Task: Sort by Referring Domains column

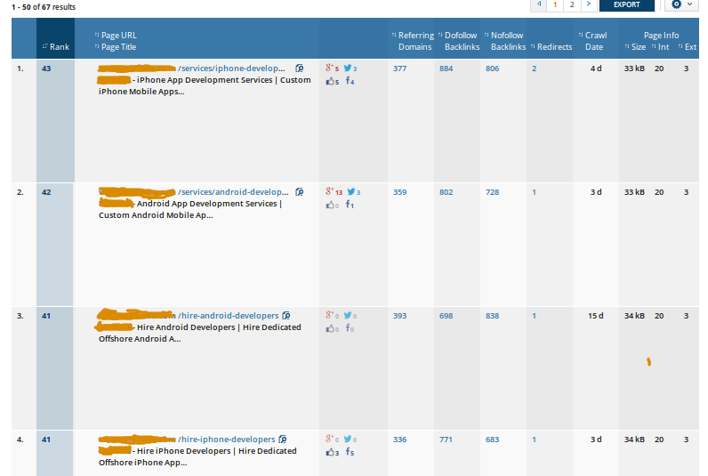Action: [413, 41]
